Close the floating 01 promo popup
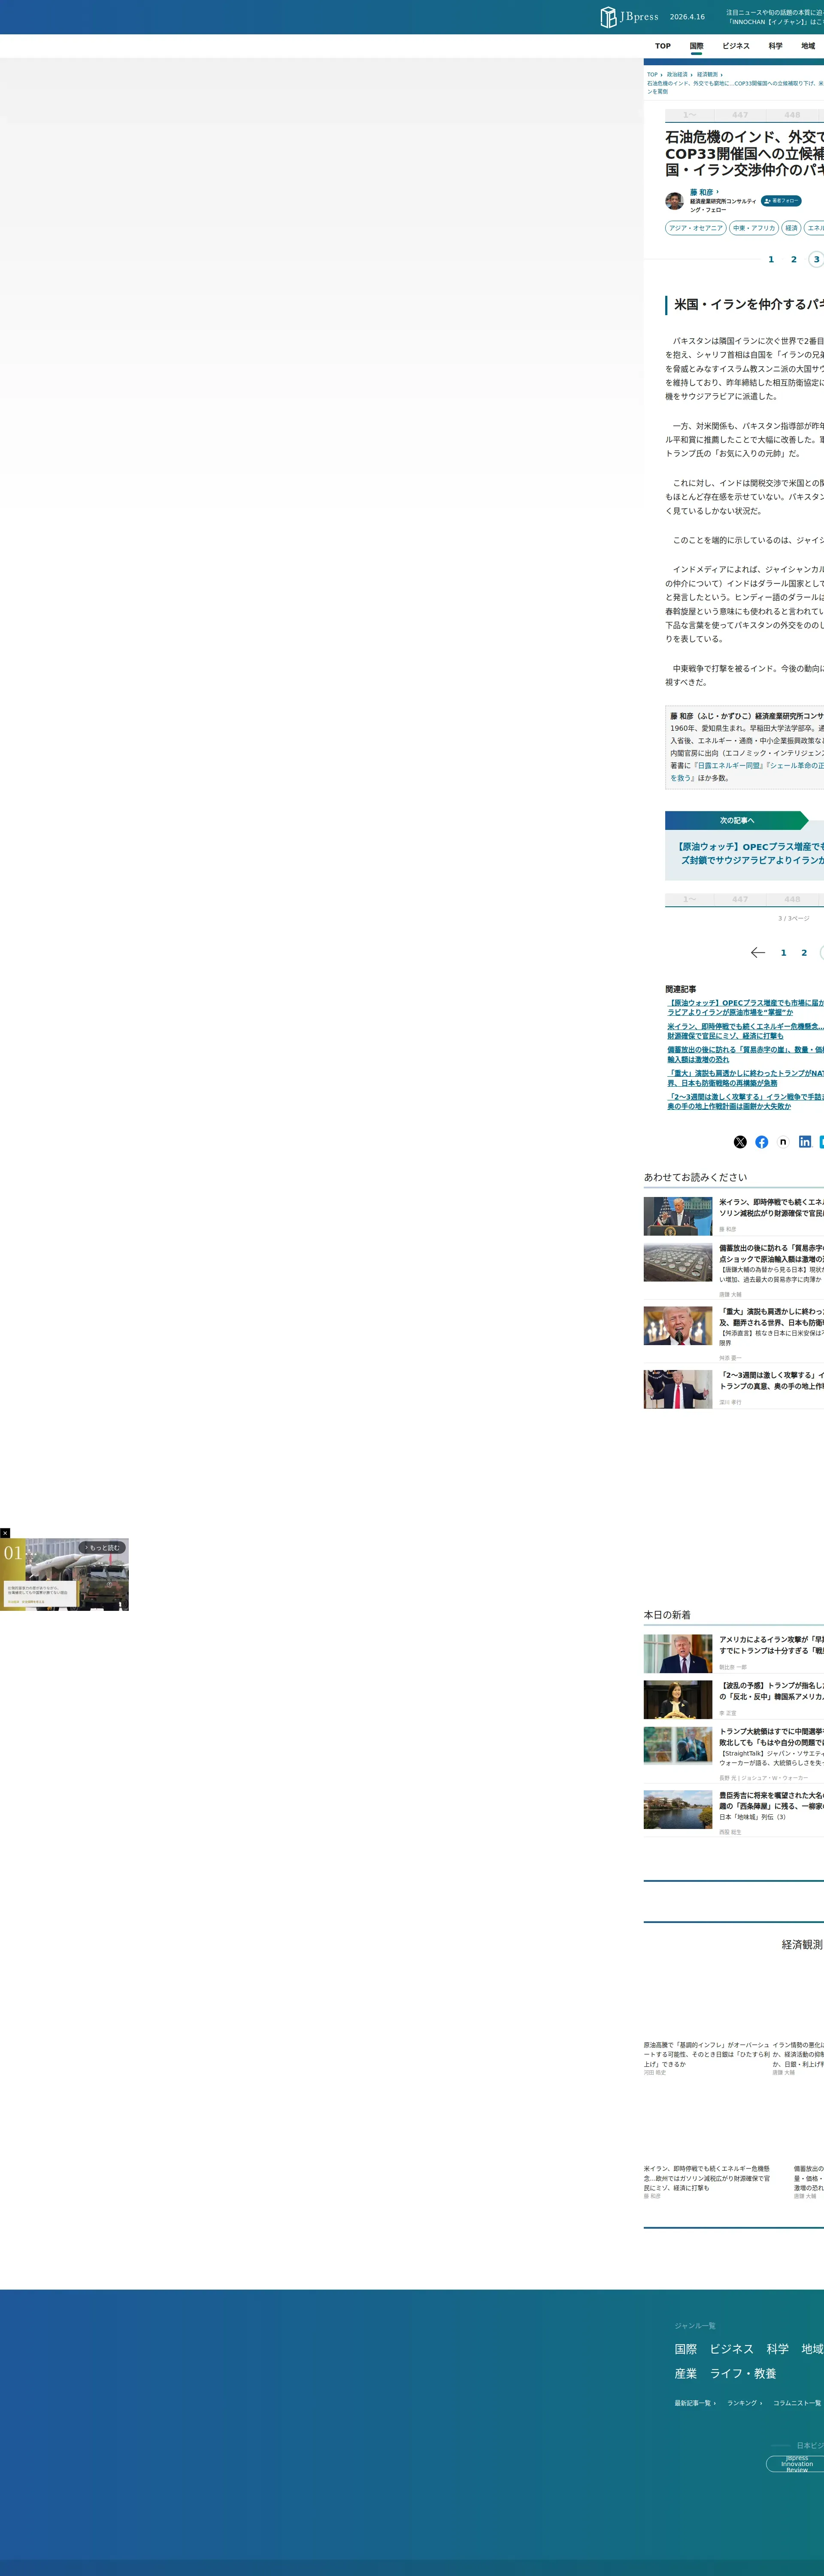The image size is (824, 2576). coord(5,1533)
